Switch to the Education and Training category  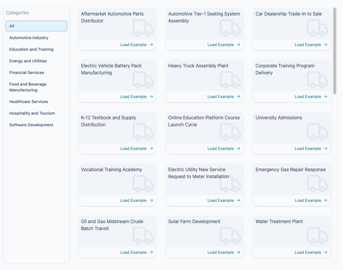click(30, 49)
